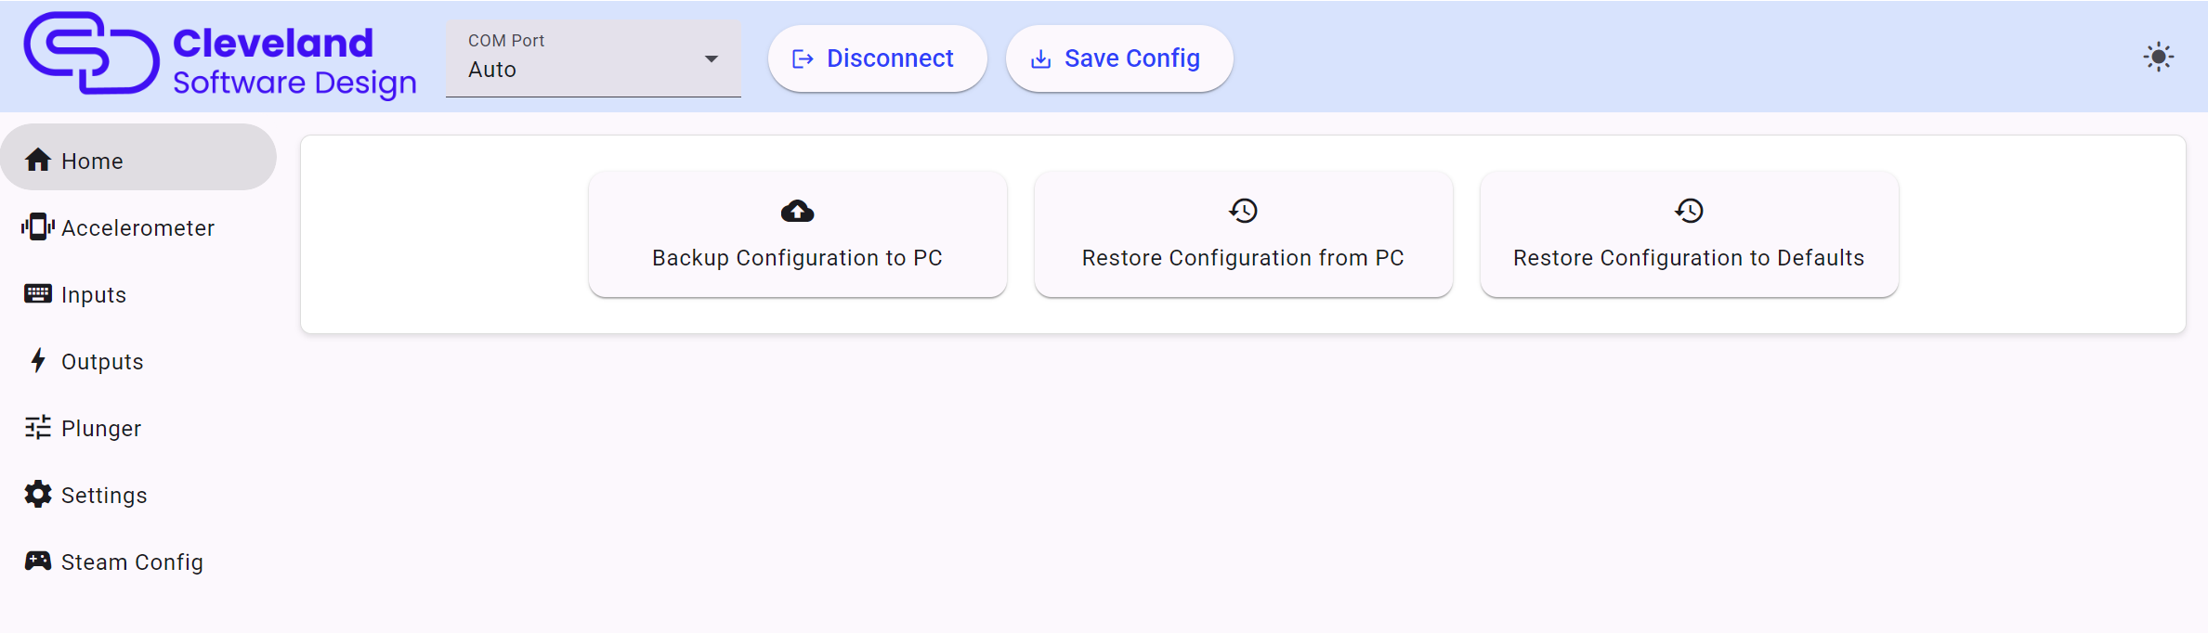
Task: Click the Plunger sliders icon
Action: 38,427
